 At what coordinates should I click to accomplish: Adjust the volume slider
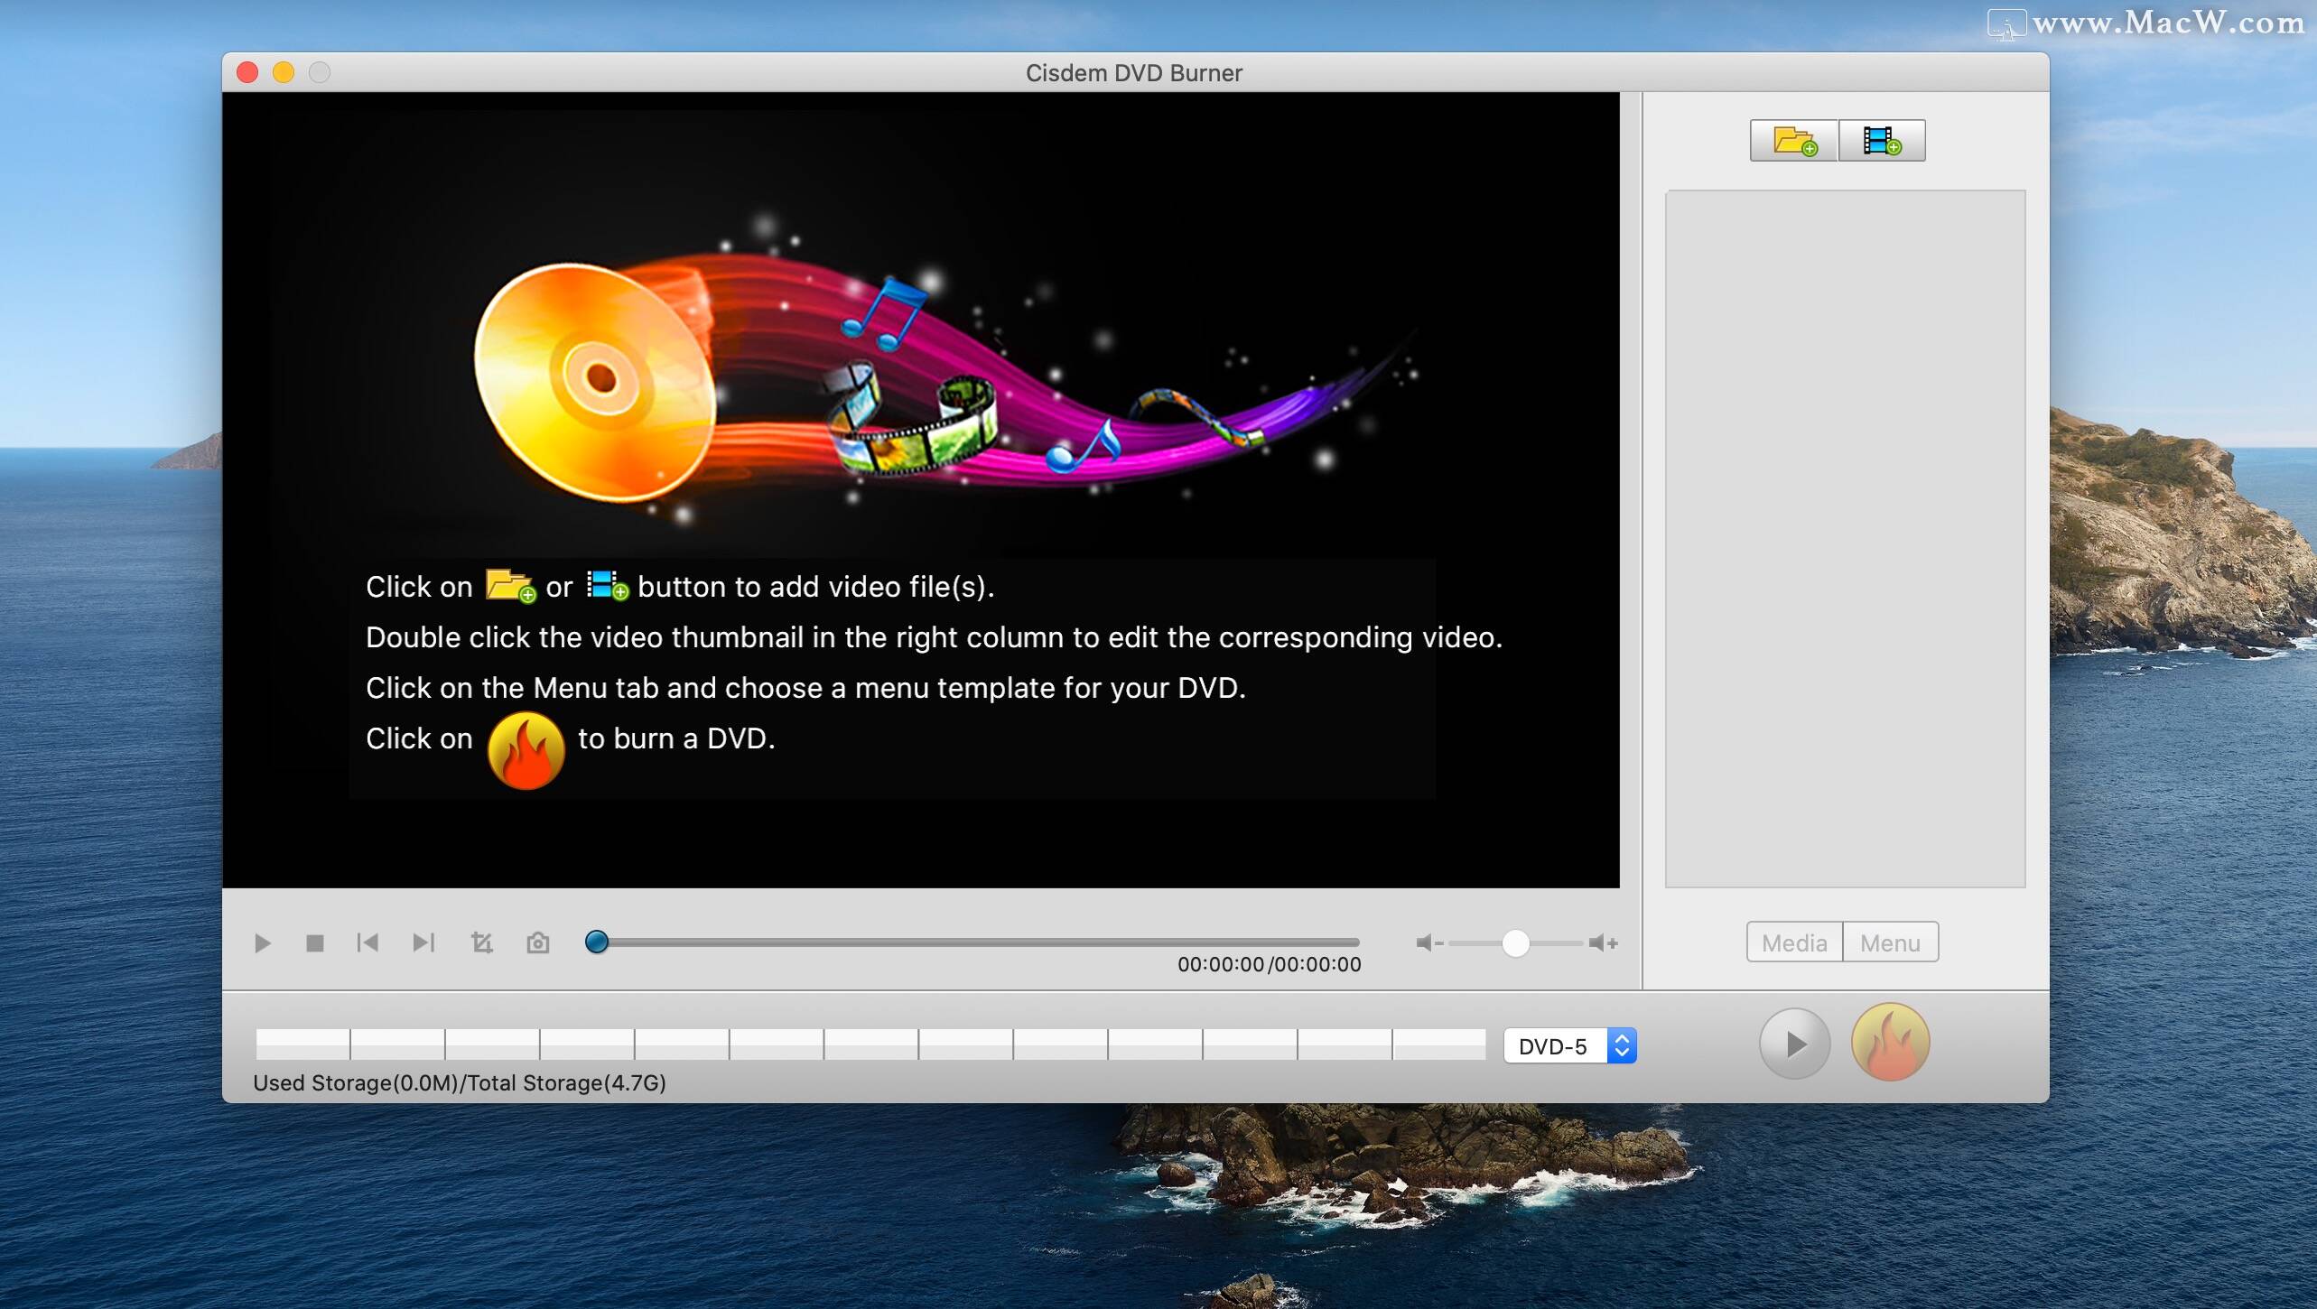click(x=1515, y=942)
